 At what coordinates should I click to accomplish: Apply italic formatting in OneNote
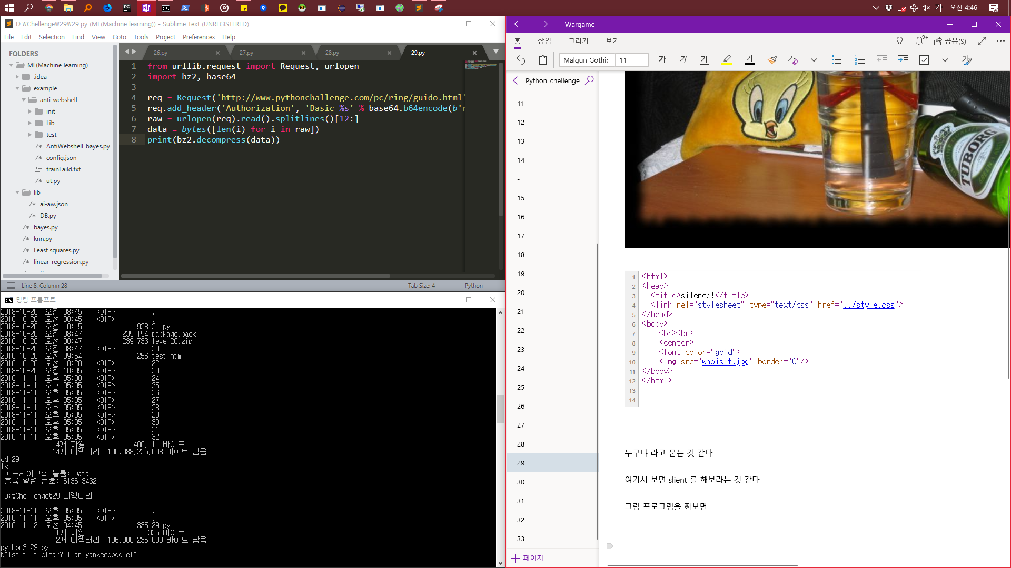[x=683, y=60]
